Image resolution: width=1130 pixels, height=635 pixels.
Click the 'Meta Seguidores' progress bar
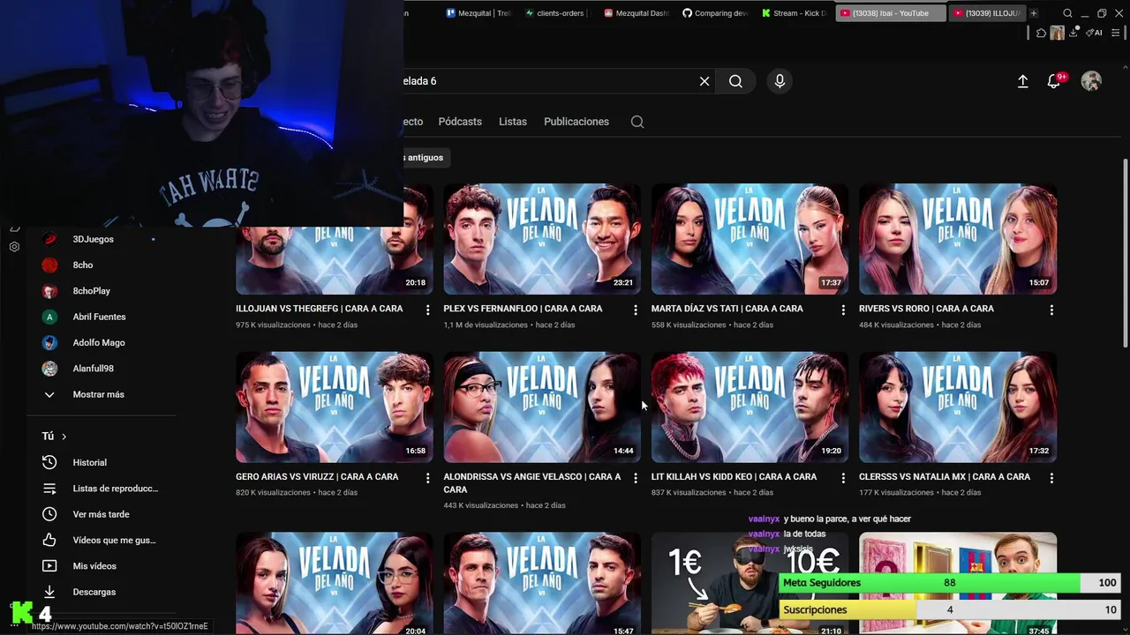(950, 583)
